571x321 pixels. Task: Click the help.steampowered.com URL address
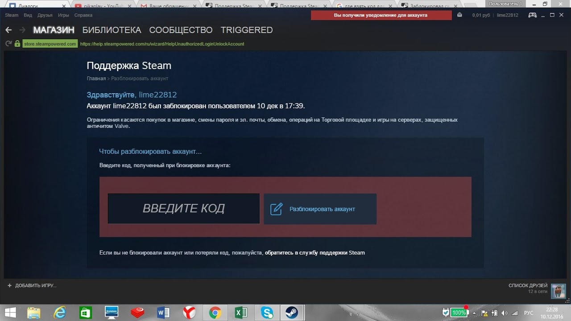[x=162, y=44]
